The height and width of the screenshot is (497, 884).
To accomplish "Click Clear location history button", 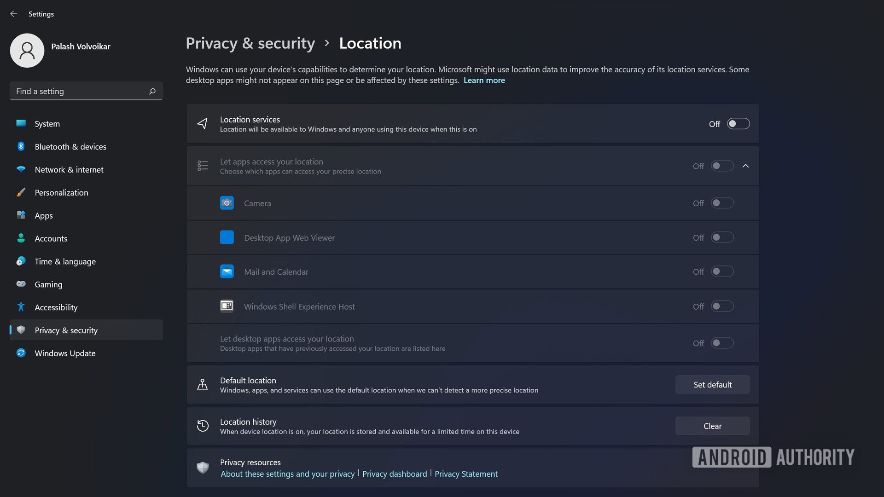I will pyautogui.click(x=712, y=425).
